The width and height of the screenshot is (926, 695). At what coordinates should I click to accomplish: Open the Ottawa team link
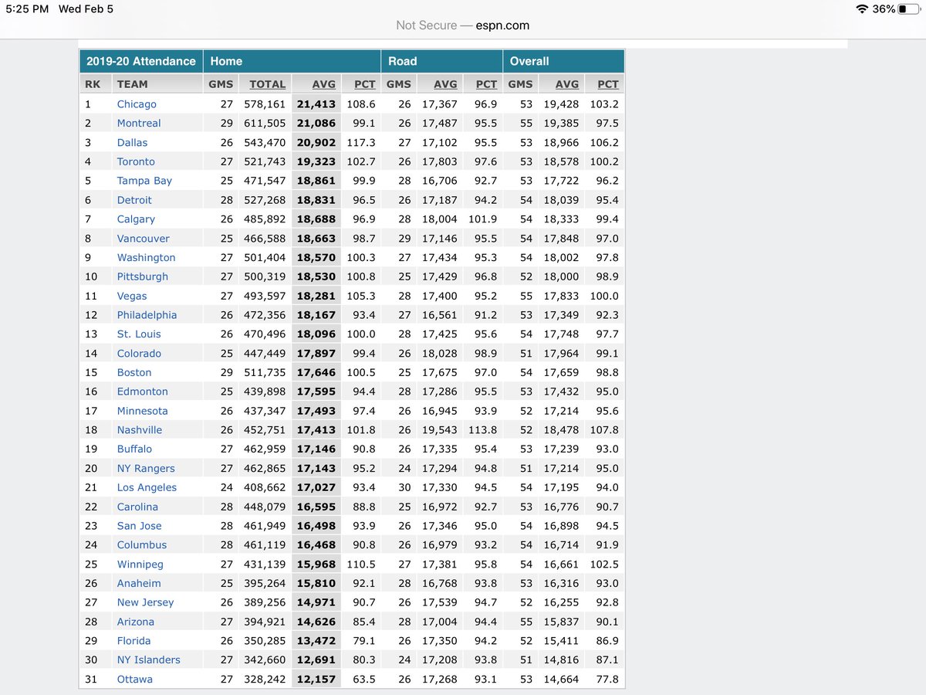[135, 679]
